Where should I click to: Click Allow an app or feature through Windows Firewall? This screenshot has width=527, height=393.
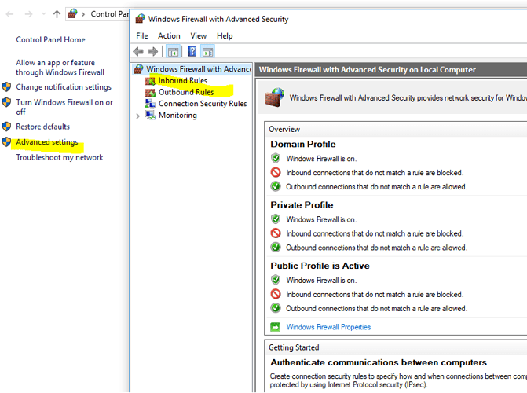point(60,68)
